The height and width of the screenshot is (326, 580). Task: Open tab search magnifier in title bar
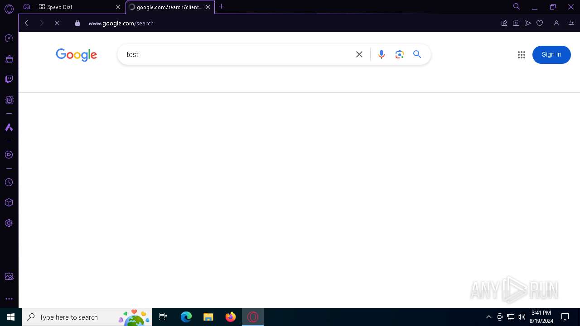point(516,6)
